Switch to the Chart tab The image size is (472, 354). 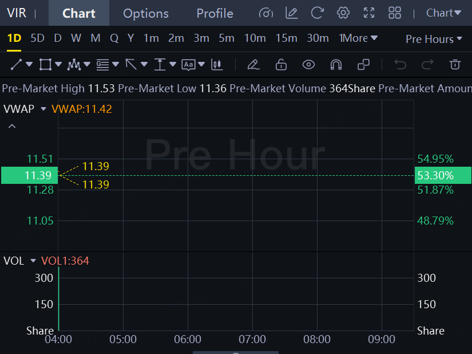tap(79, 13)
